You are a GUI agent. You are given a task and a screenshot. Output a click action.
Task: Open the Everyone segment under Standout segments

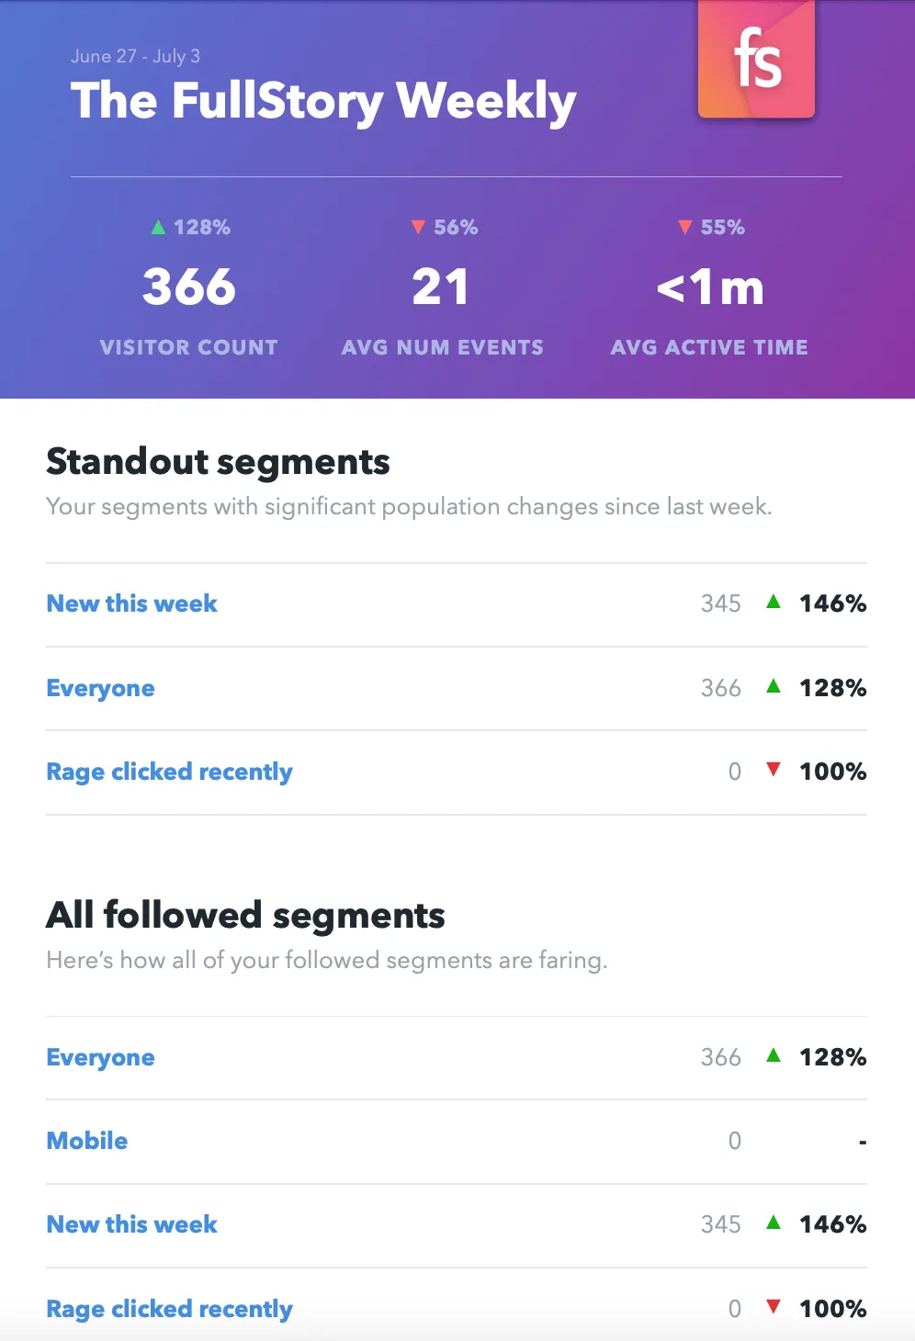click(100, 687)
